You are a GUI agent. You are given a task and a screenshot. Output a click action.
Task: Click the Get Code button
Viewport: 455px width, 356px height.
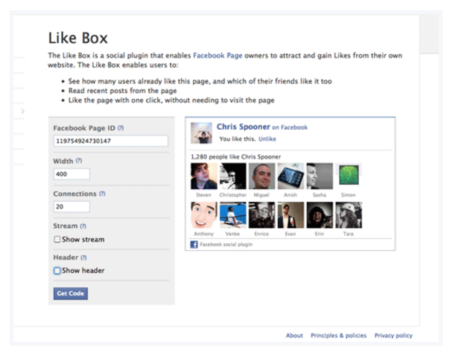(x=71, y=293)
